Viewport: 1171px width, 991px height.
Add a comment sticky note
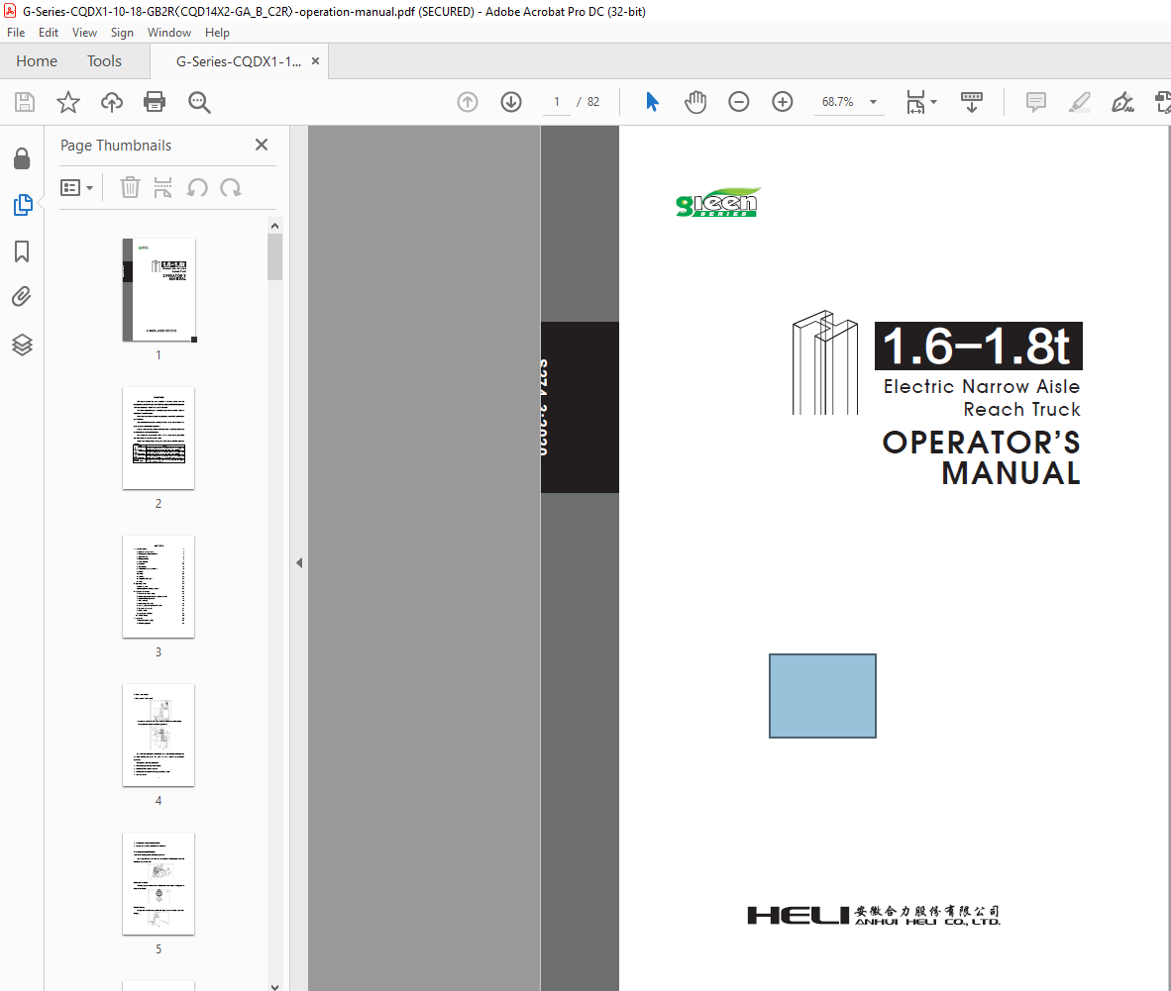[1036, 102]
